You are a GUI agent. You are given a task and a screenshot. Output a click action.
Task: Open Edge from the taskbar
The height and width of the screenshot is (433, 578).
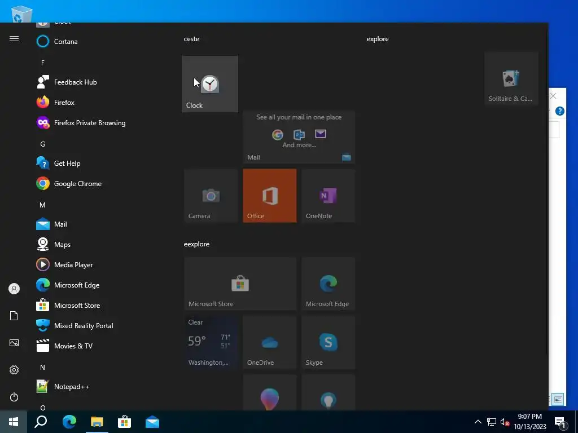(x=69, y=422)
